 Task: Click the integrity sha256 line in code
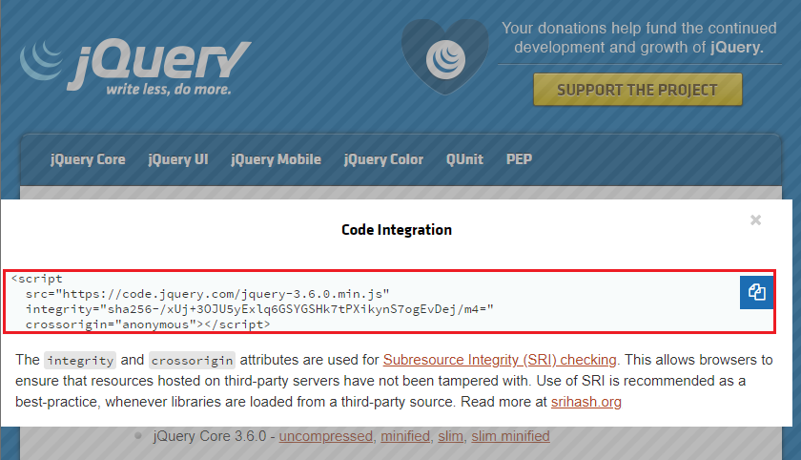pos(259,309)
